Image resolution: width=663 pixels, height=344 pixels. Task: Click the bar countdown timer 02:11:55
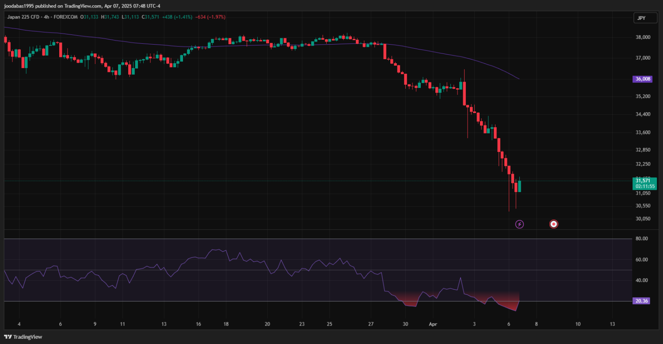tap(645, 186)
